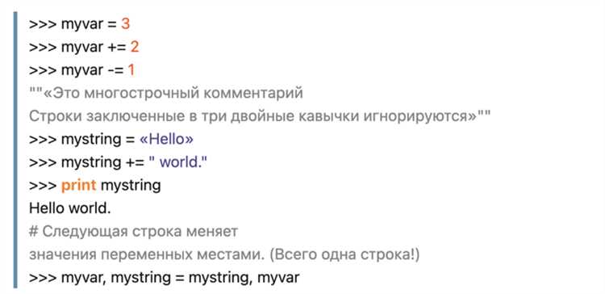Click the orange print keyword

pyautogui.click(x=79, y=186)
